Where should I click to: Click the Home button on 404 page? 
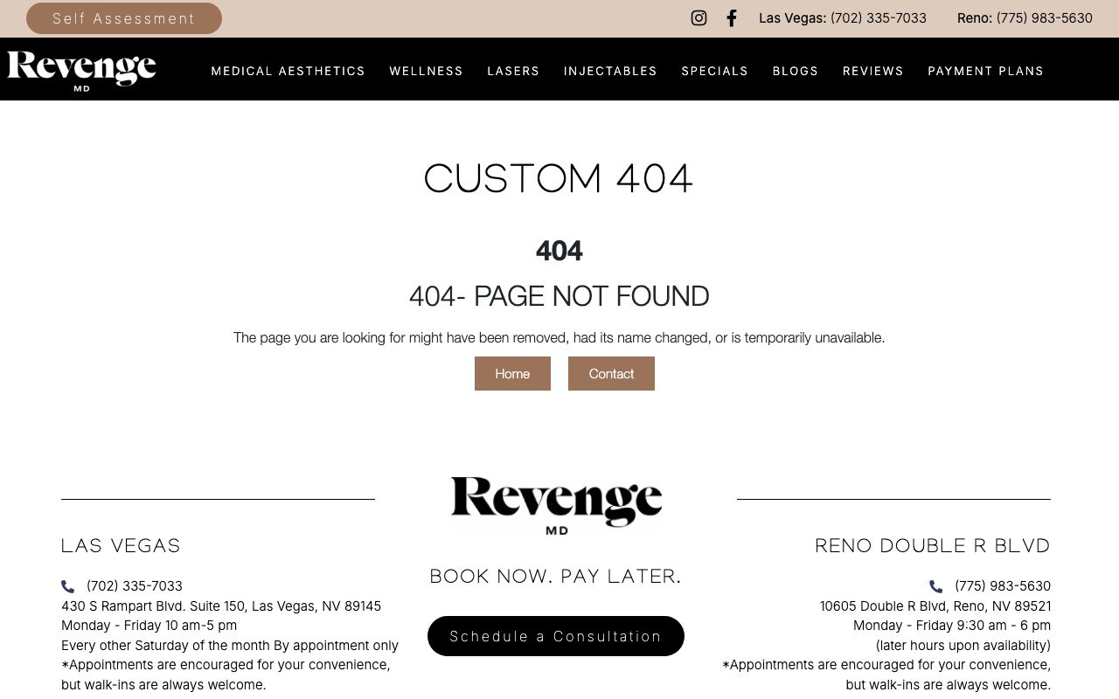coord(512,373)
